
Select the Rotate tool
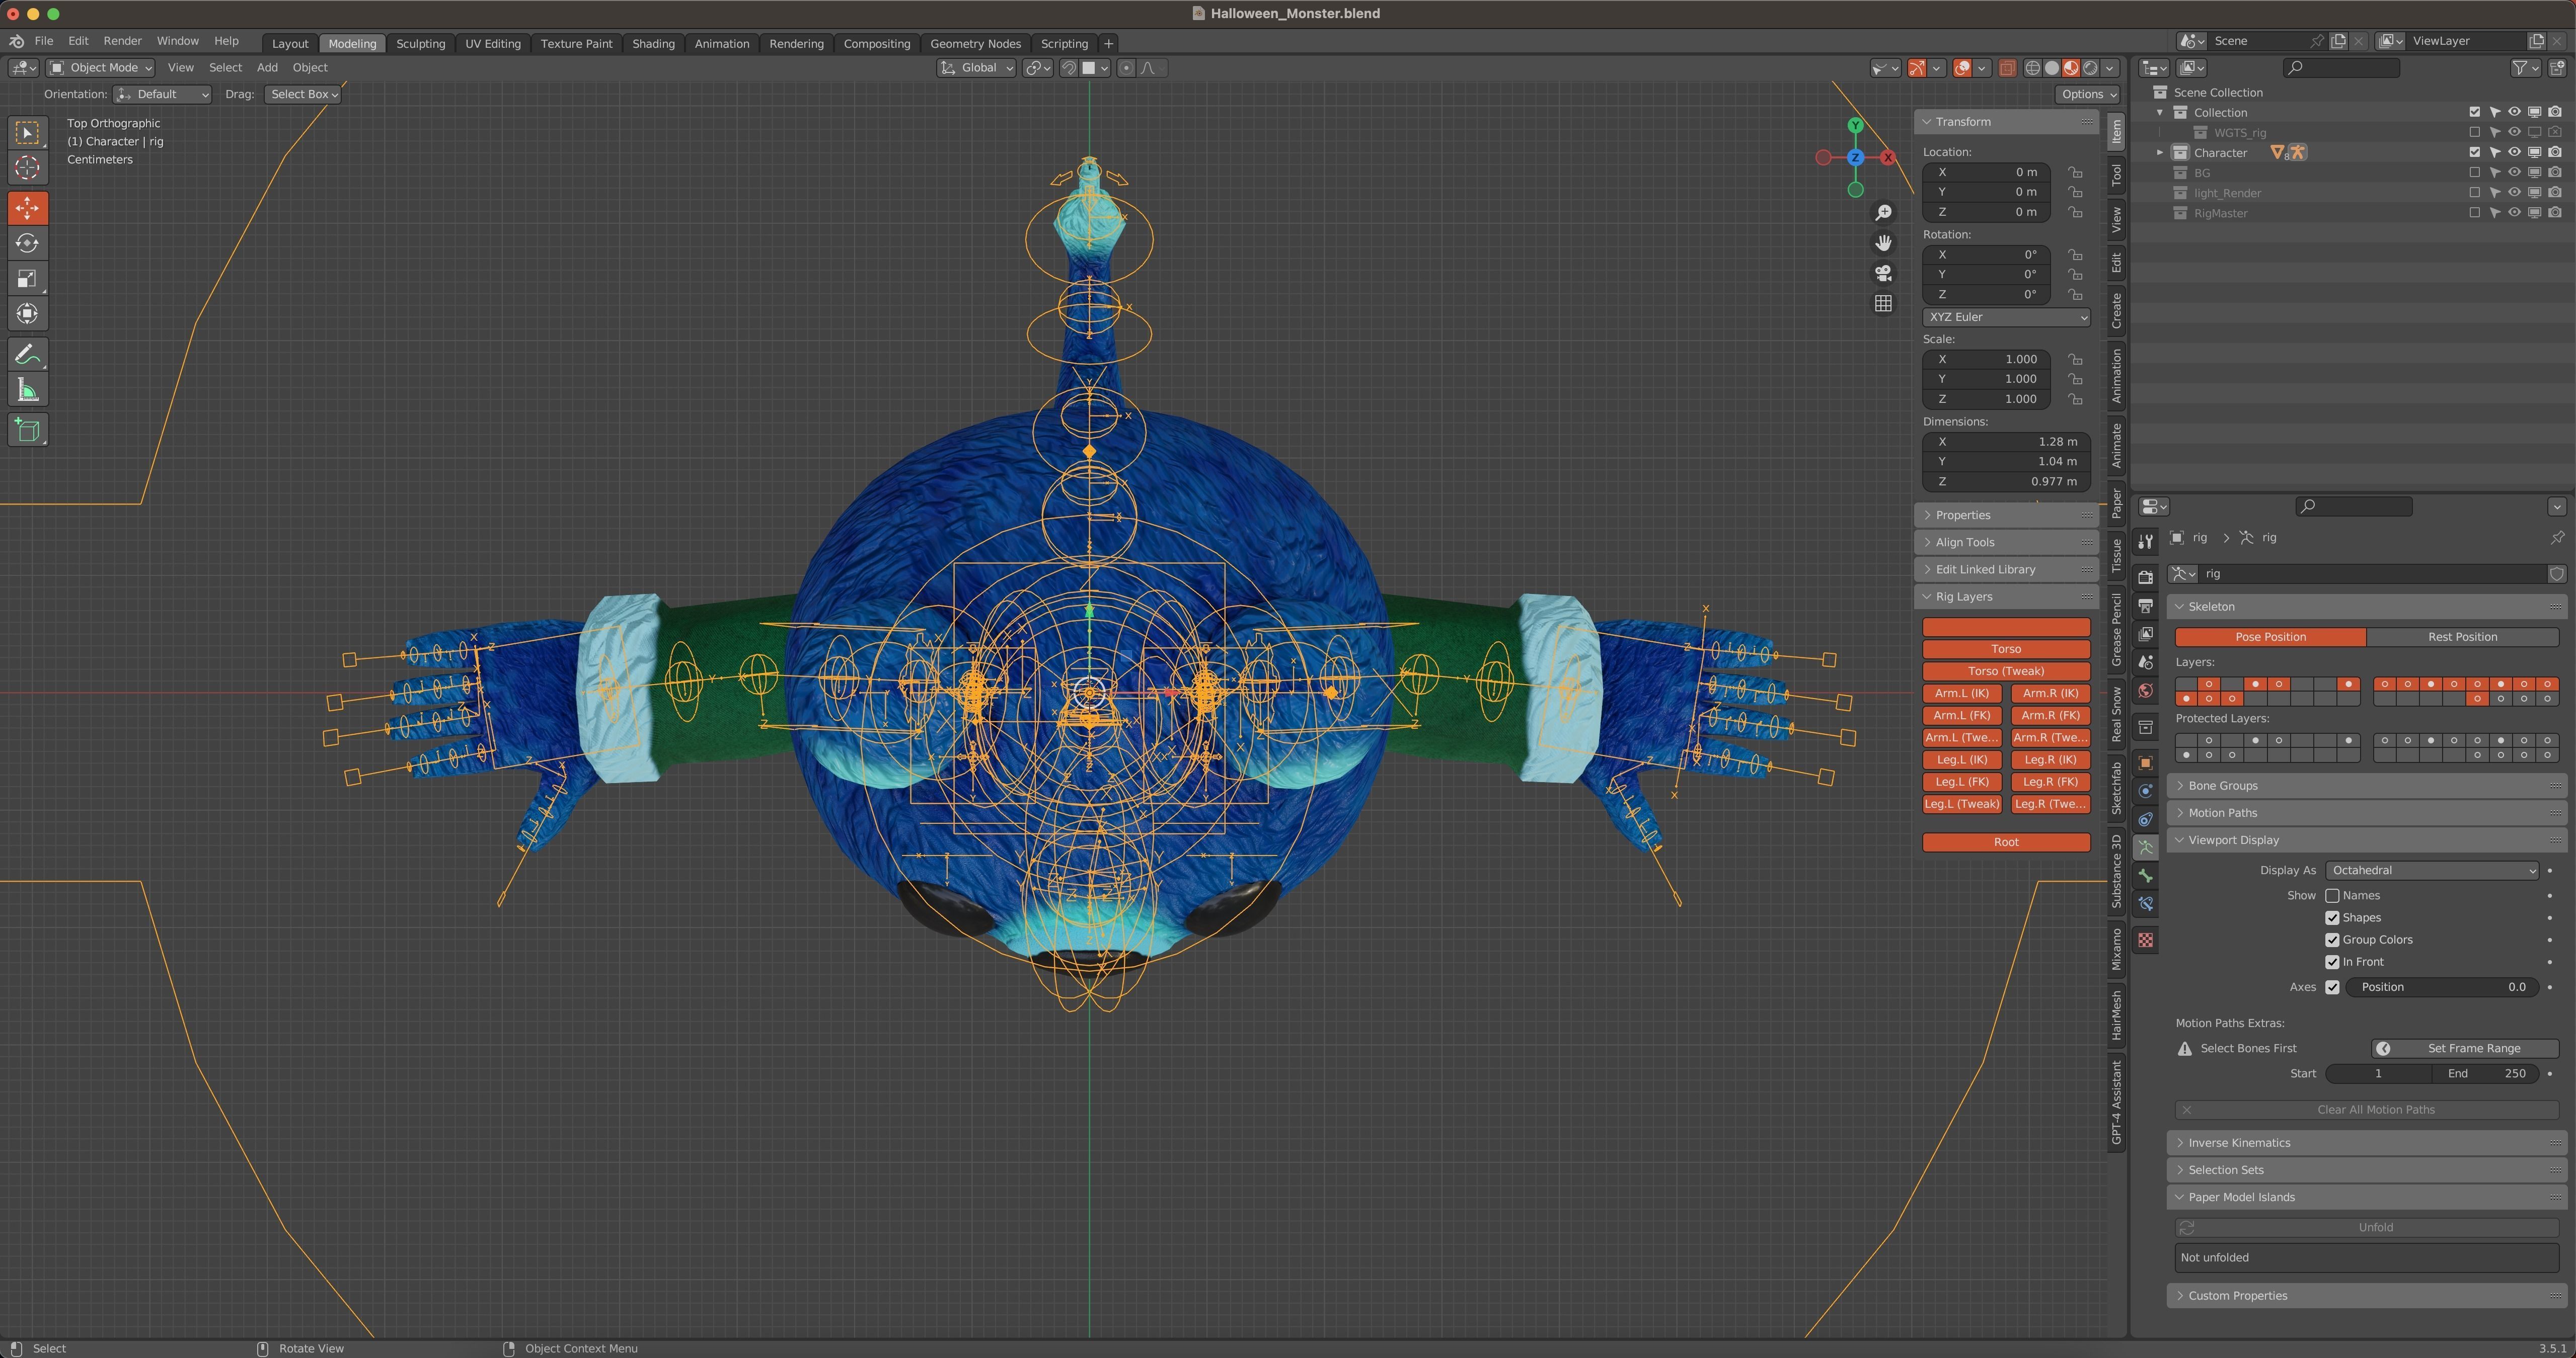pyautogui.click(x=27, y=243)
